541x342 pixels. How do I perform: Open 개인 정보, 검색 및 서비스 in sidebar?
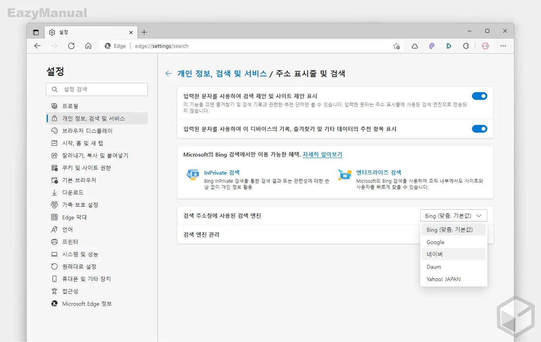click(x=97, y=118)
